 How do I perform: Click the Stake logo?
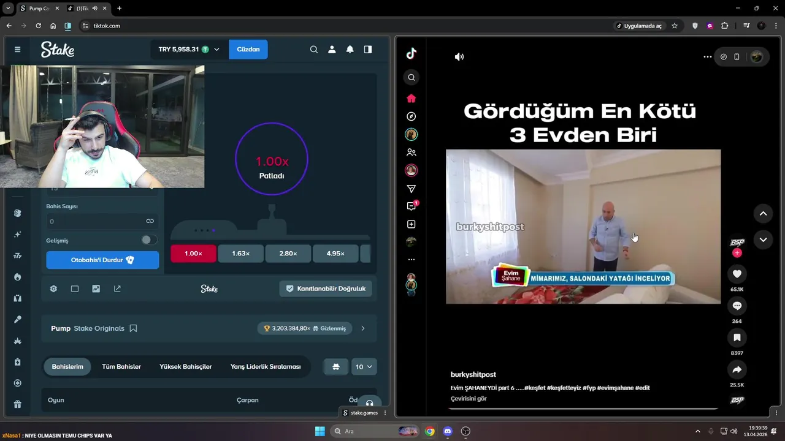coord(58,50)
